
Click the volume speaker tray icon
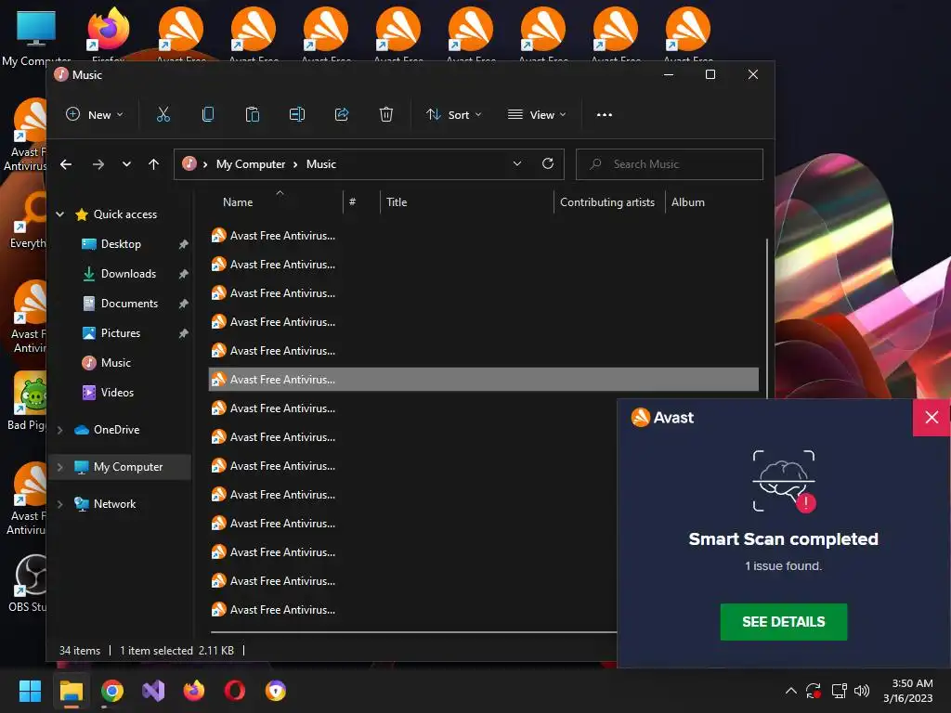pos(862,691)
